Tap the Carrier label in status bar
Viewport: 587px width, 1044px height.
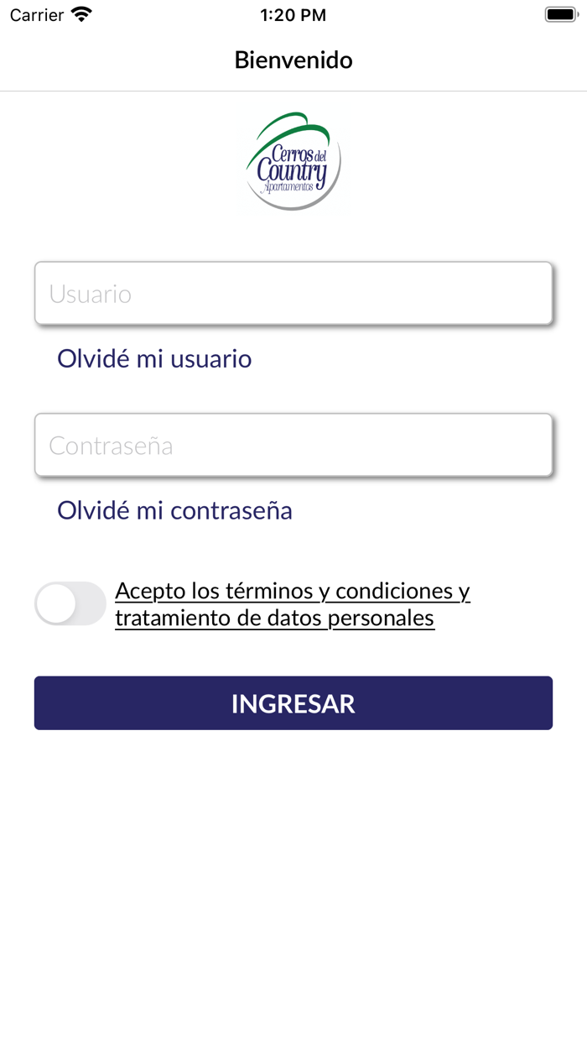pos(37,14)
